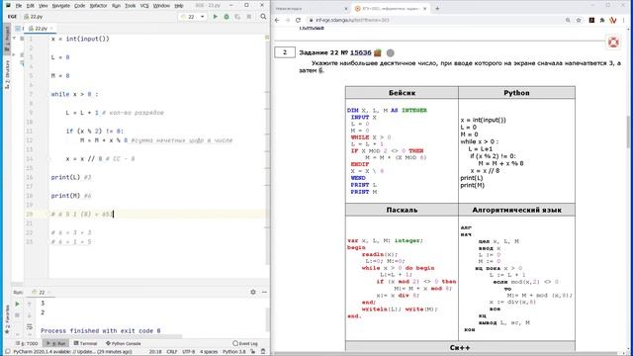Rerun program in Run panel

pos(18,304)
